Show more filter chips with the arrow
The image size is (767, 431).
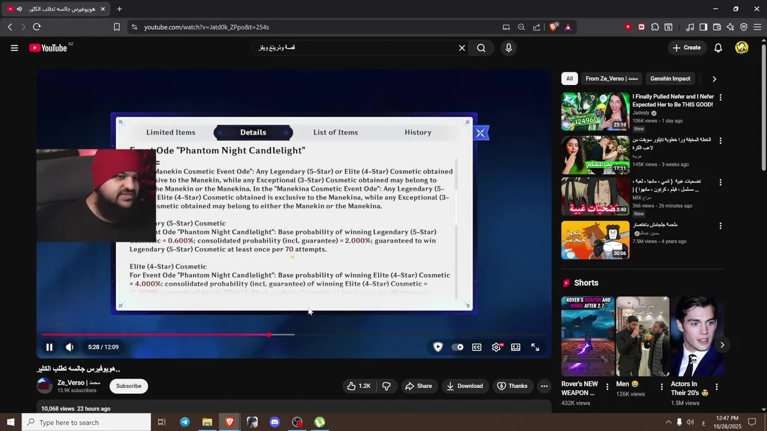click(714, 78)
